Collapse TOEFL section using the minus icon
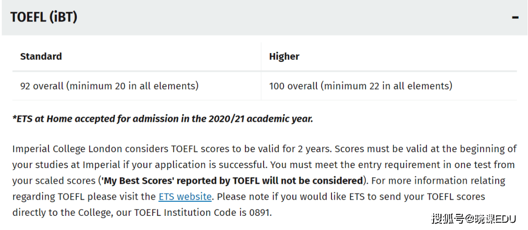528x230 pixels. (515, 18)
